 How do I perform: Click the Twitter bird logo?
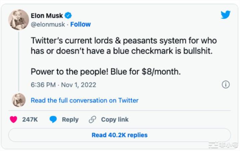click(226, 15)
